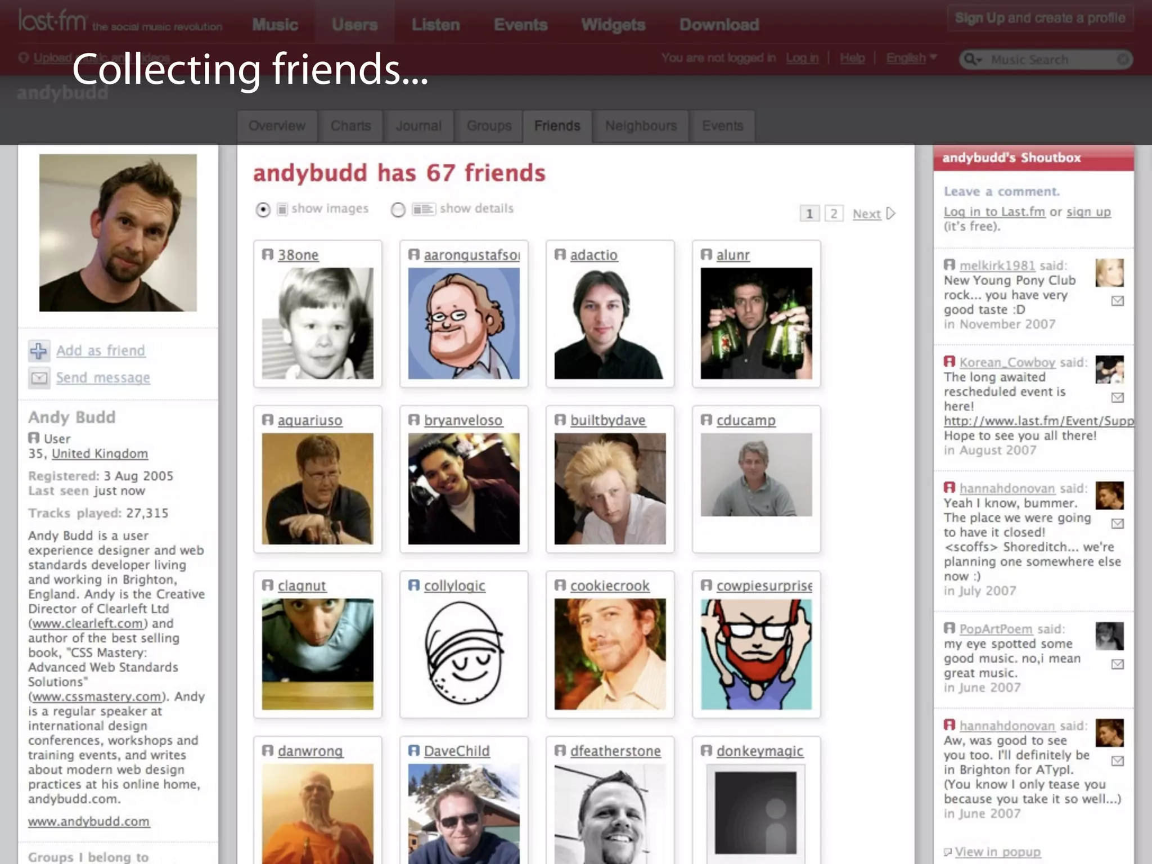Open the Widgets menu item
This screenshot has width=1152, height=864.
pos(613,25)
